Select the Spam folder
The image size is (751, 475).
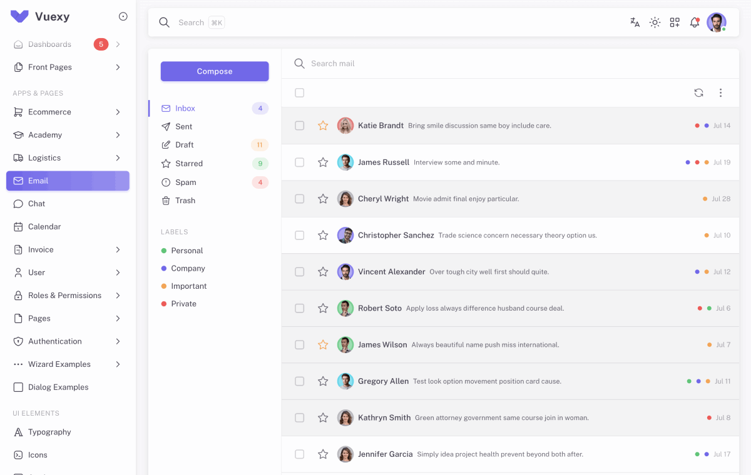[x=185, y=182]
